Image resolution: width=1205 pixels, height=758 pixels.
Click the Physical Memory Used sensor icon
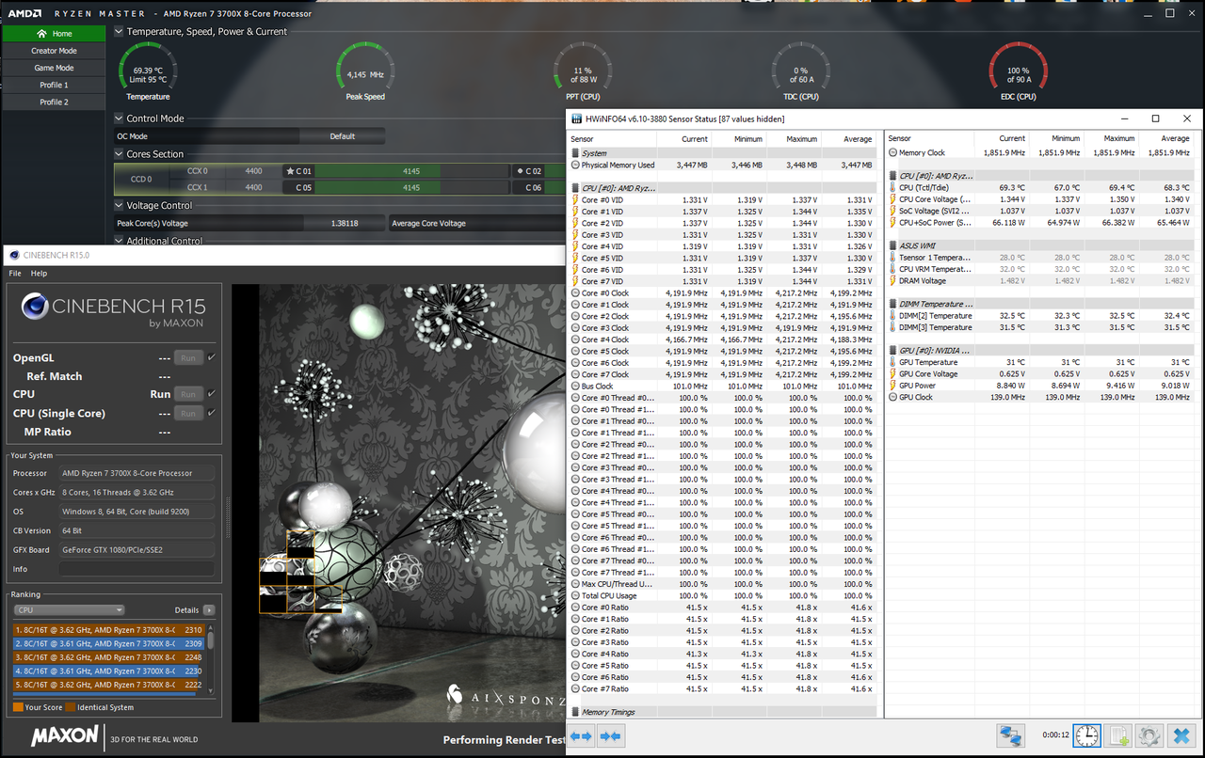point(575,165)
